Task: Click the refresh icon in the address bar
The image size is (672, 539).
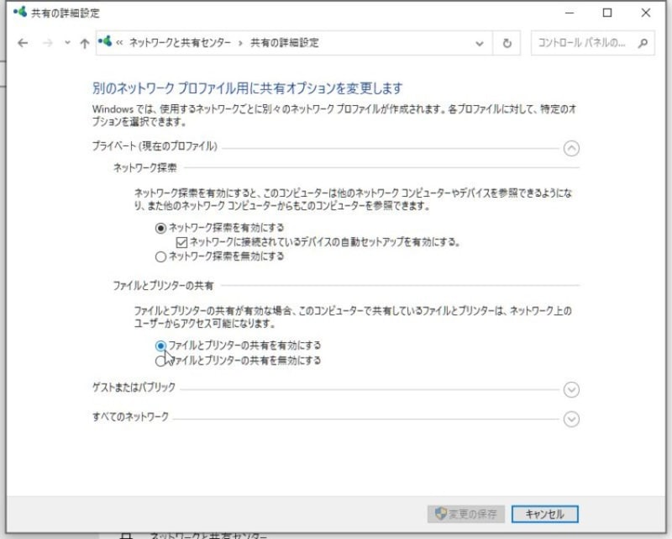Action: (507, 43)
